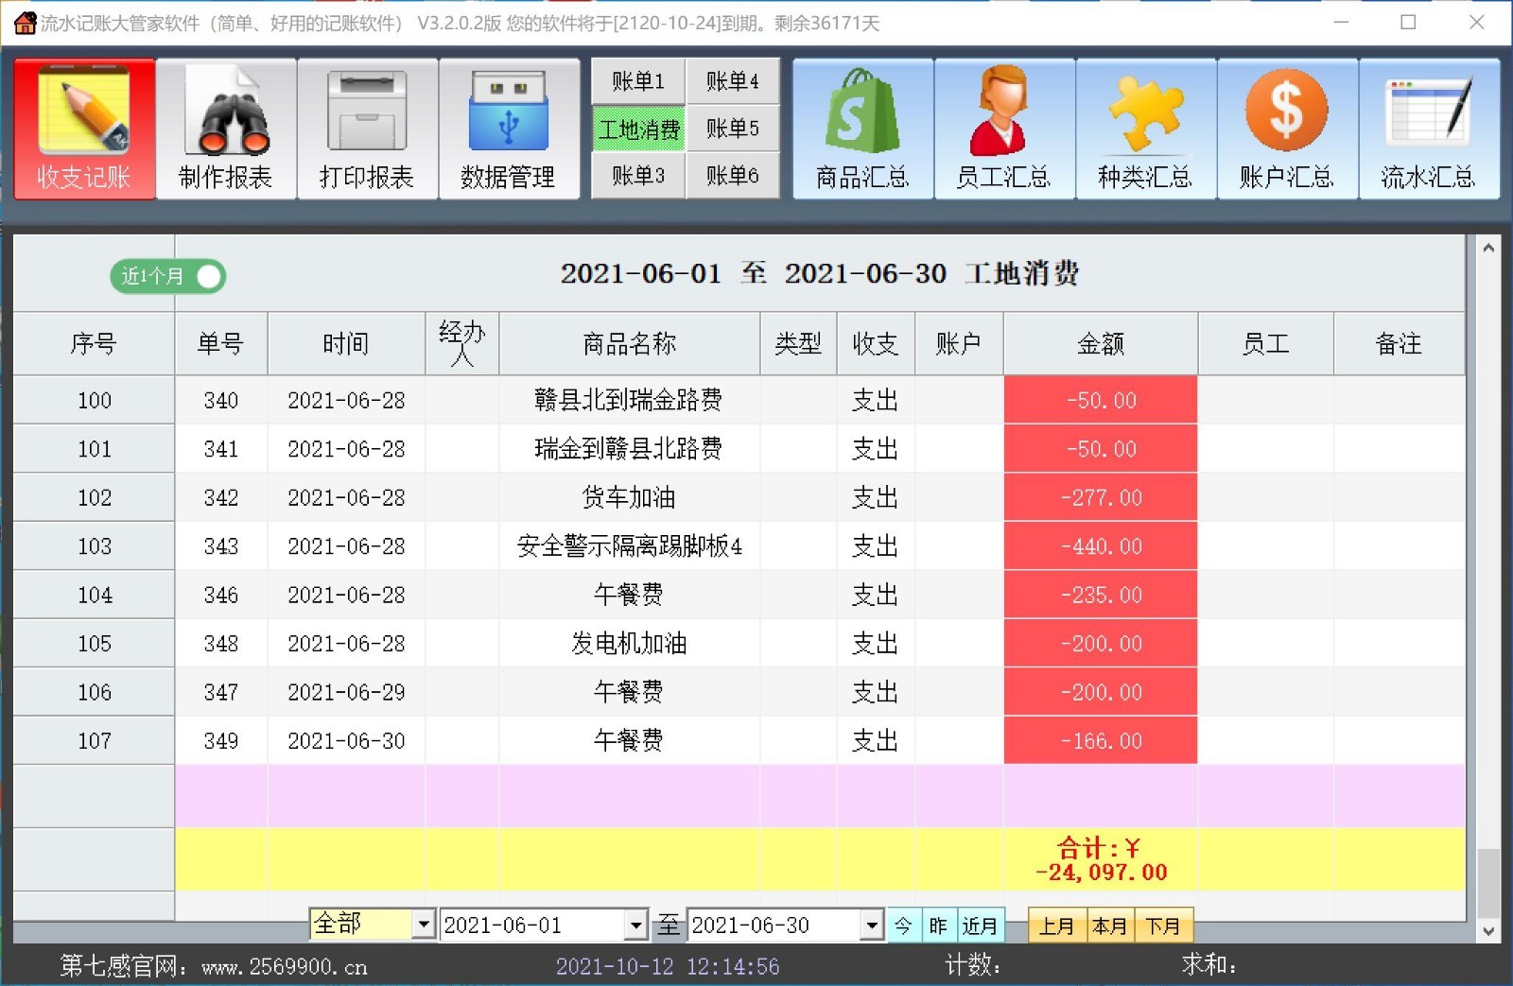
Task: Switch to the 账单5 tab
Action: click(x=732, y=129)
